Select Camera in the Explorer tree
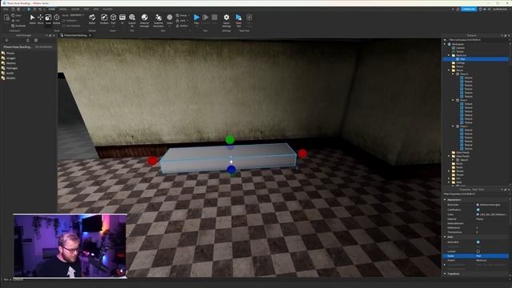Viewport: 512px width, 288px height. [x=460, y=48]
